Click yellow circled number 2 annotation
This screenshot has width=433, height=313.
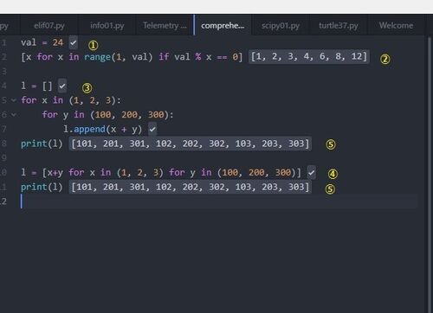click(x=385, y=59)
